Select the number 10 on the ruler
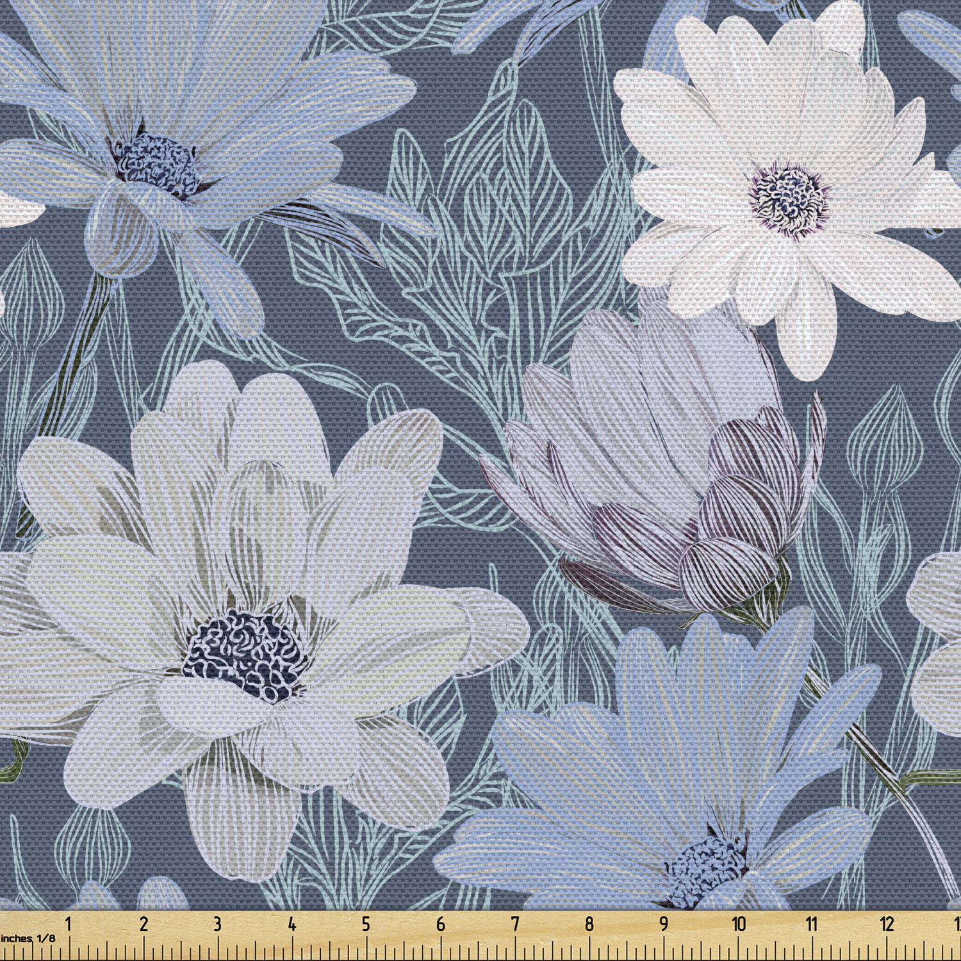Screen dimensions: 961x961 pyautogui.click(x=739, y=924)
